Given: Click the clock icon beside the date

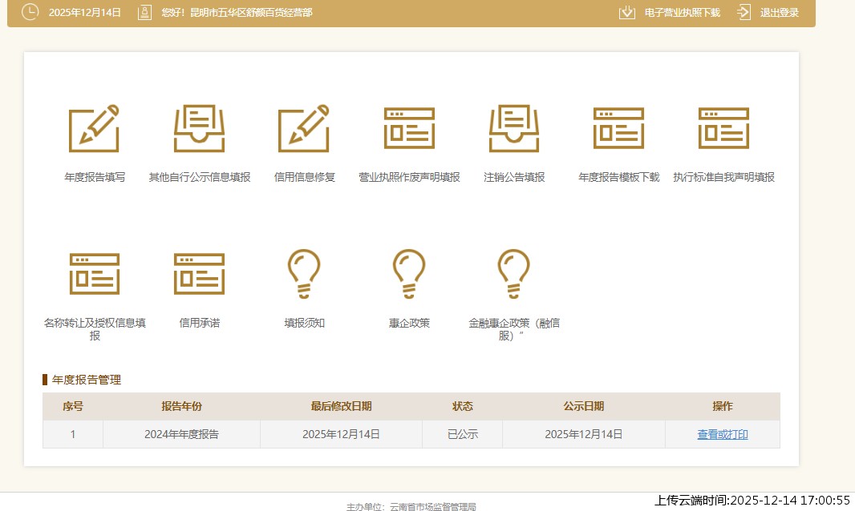Looking at the screenshot, I should click(x=30, y=12).
